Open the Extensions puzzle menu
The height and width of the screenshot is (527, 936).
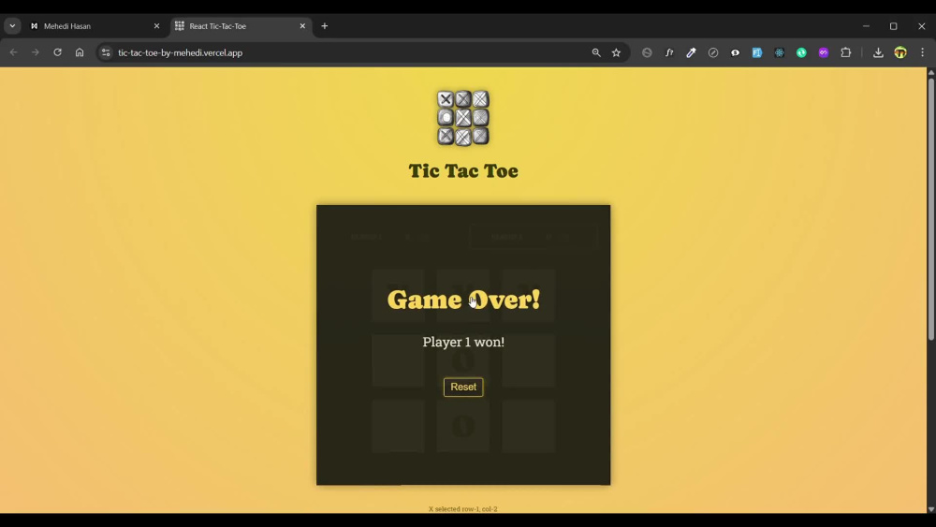846,52
